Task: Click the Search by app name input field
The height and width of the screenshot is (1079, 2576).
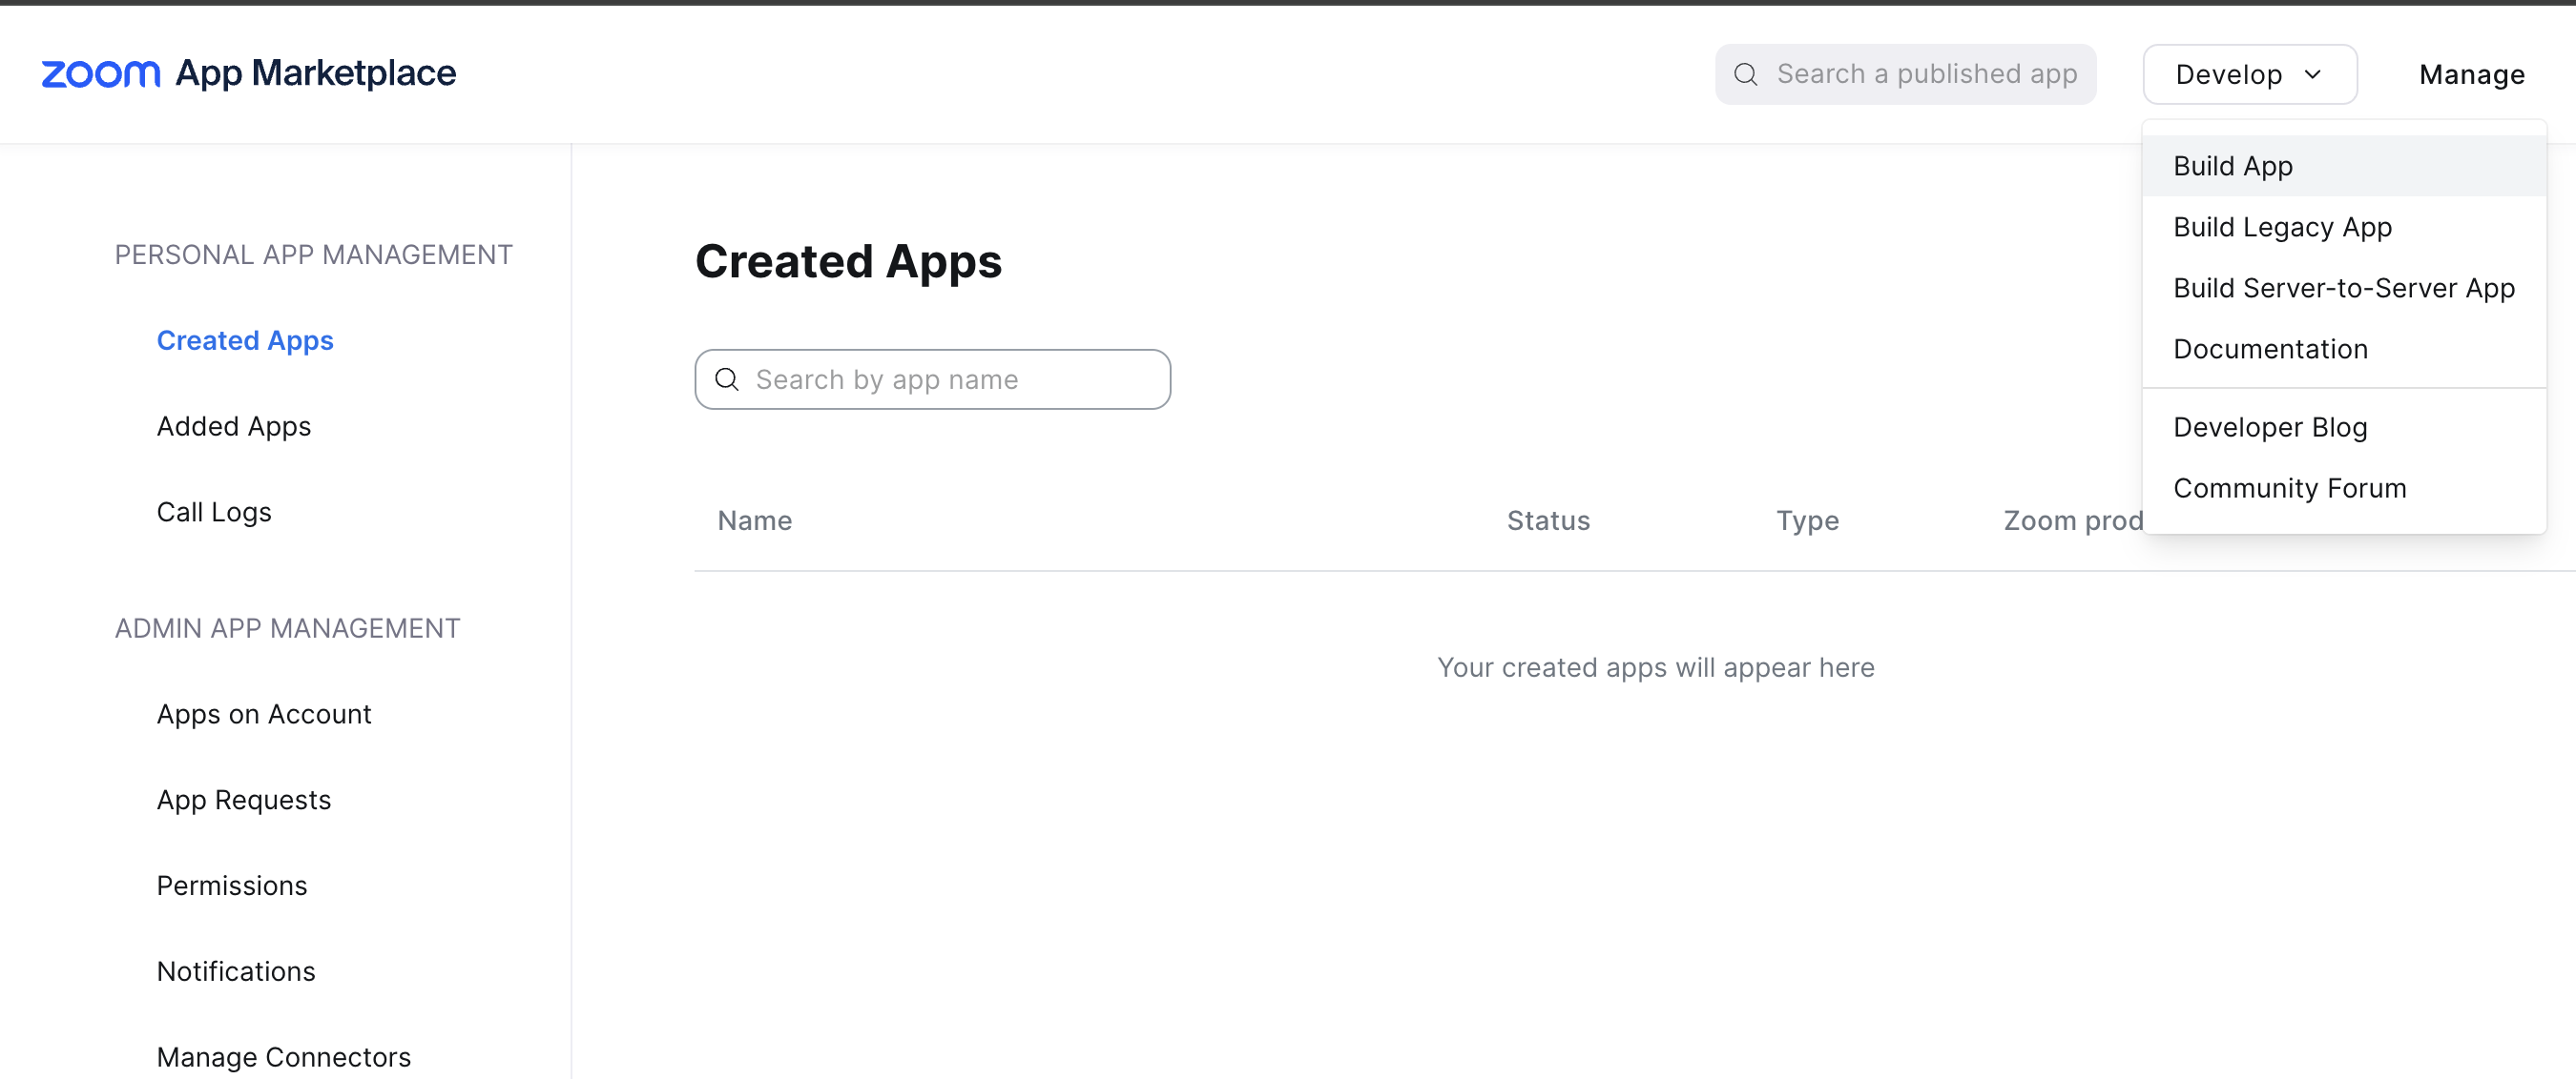Action: (x=930, y=379)
